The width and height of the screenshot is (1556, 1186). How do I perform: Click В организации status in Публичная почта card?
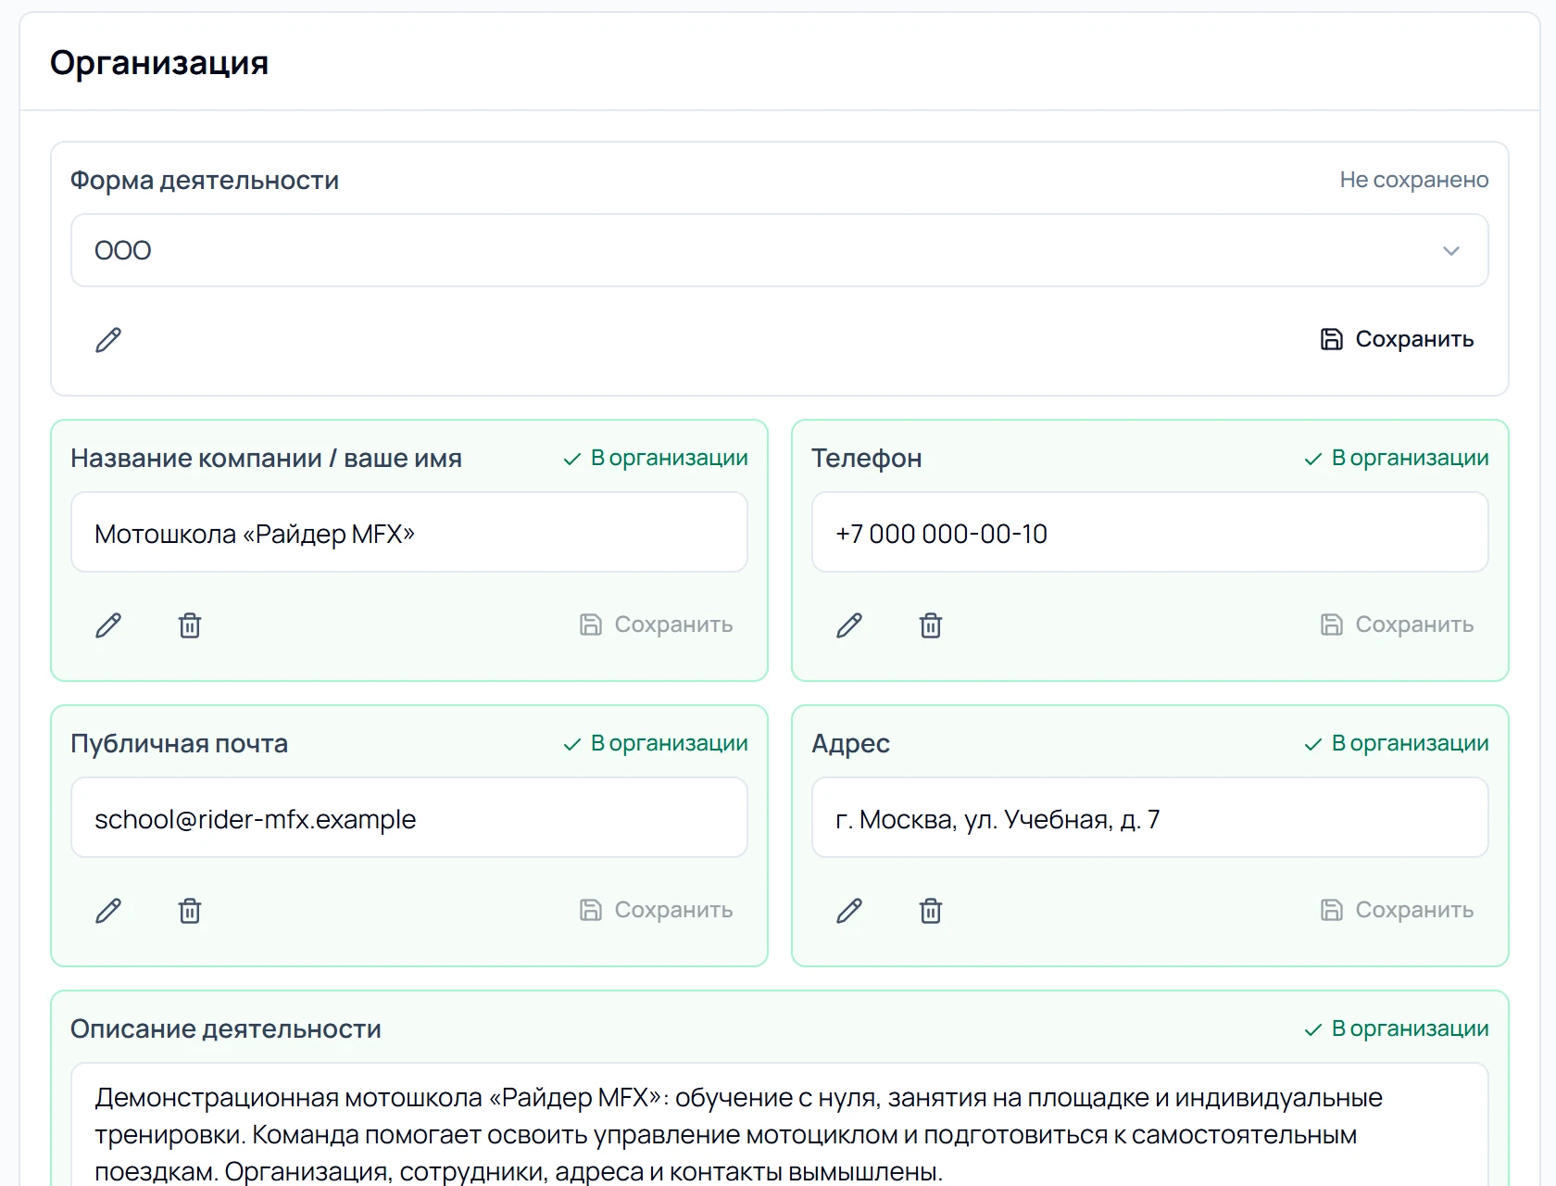(x=656, y=743)
